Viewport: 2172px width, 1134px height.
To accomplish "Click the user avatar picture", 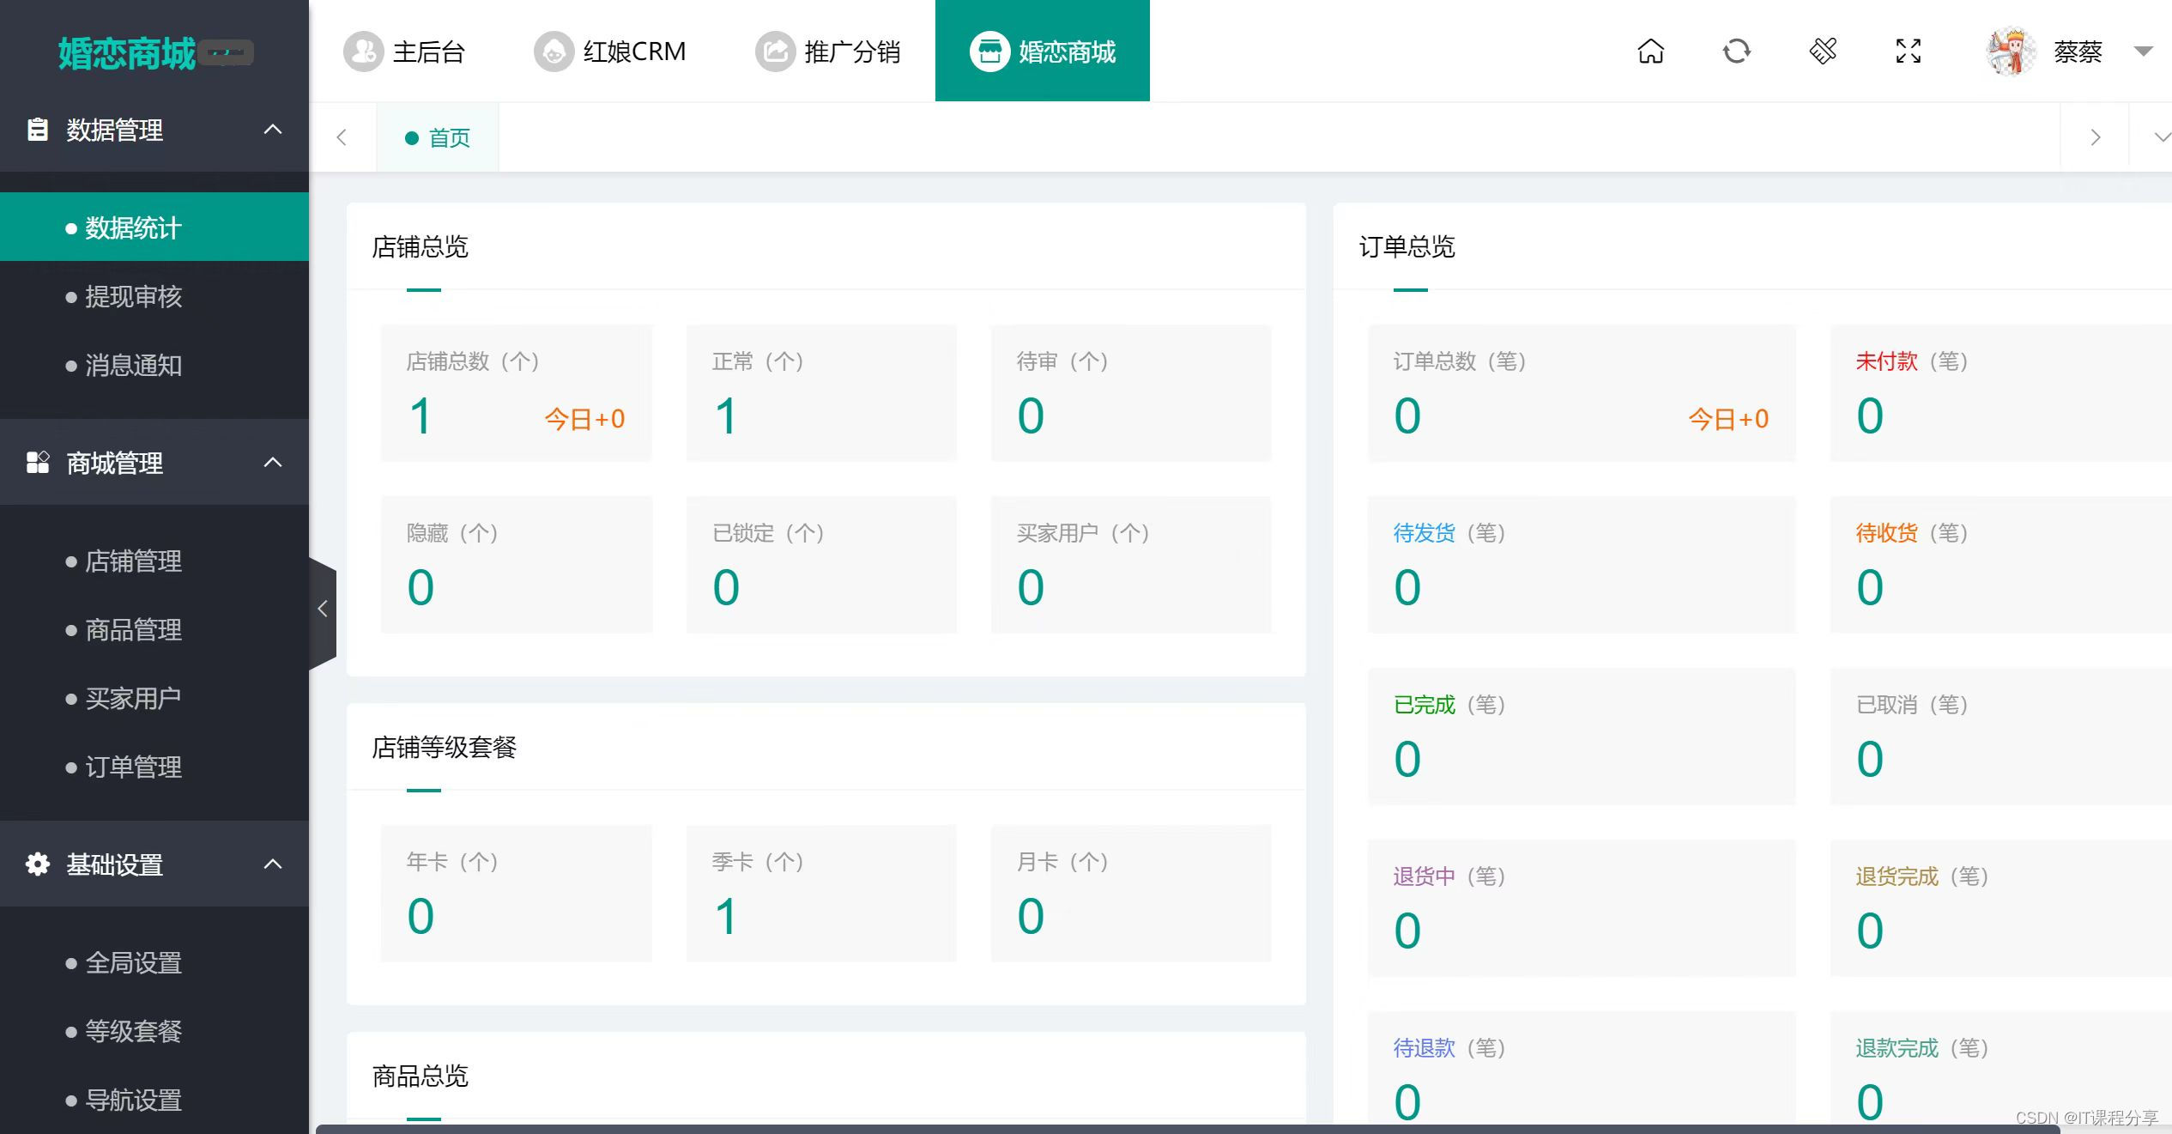I will 2011,52.
